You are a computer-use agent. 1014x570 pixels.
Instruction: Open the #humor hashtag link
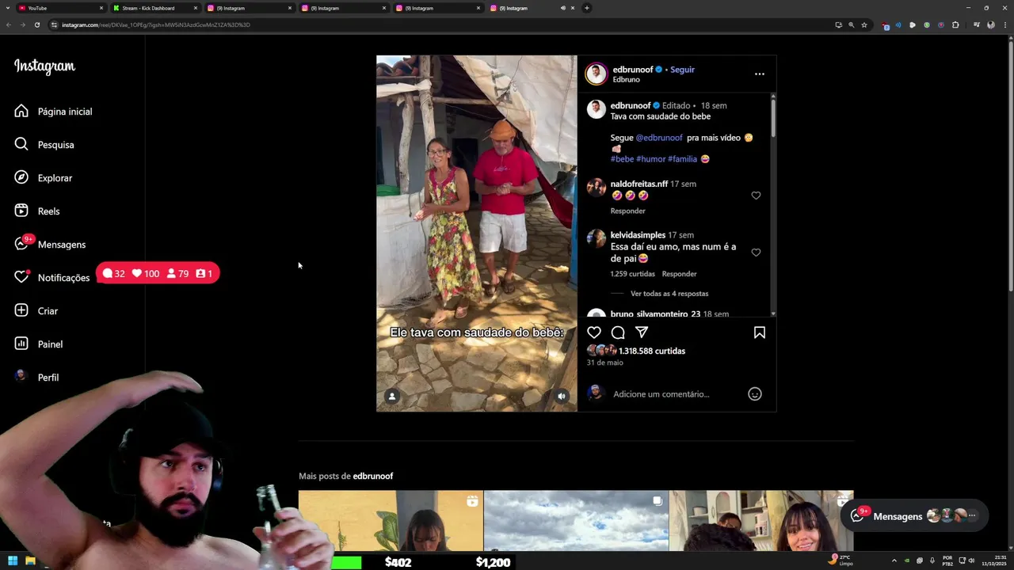[x=650, y=159]
